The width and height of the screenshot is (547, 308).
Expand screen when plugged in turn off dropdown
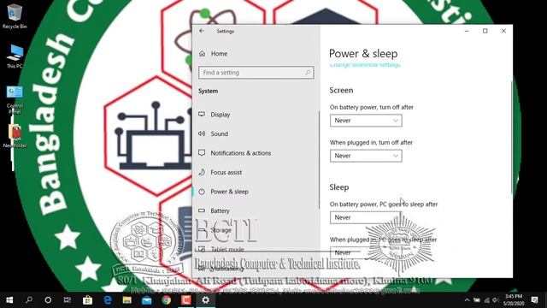(x=366, y=156)
